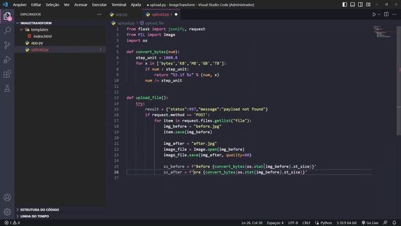Image resolution: width=401 pixels, height=226 pixels.
Task: Change the UTF-8 encoding setting
Action: 293,223
